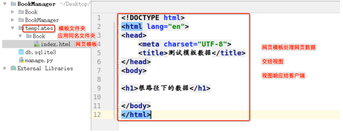
Task: Click the top-level Book package folder icon
Action: (x=21, y=12)
